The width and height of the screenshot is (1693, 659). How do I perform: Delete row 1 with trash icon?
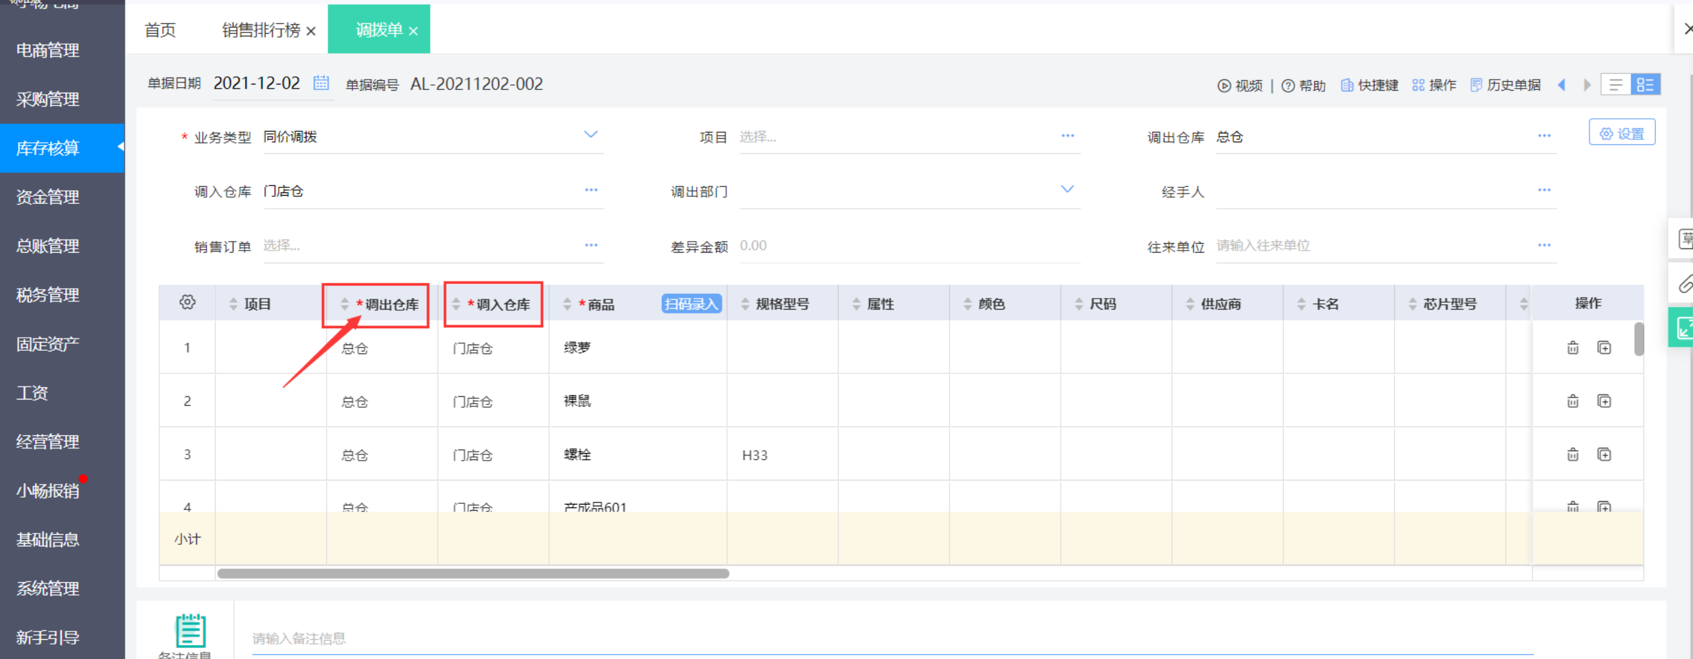[x=1573, y=348]
